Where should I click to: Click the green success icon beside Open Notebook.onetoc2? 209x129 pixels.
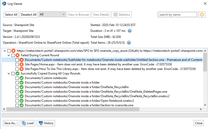[x=22, y=101]
